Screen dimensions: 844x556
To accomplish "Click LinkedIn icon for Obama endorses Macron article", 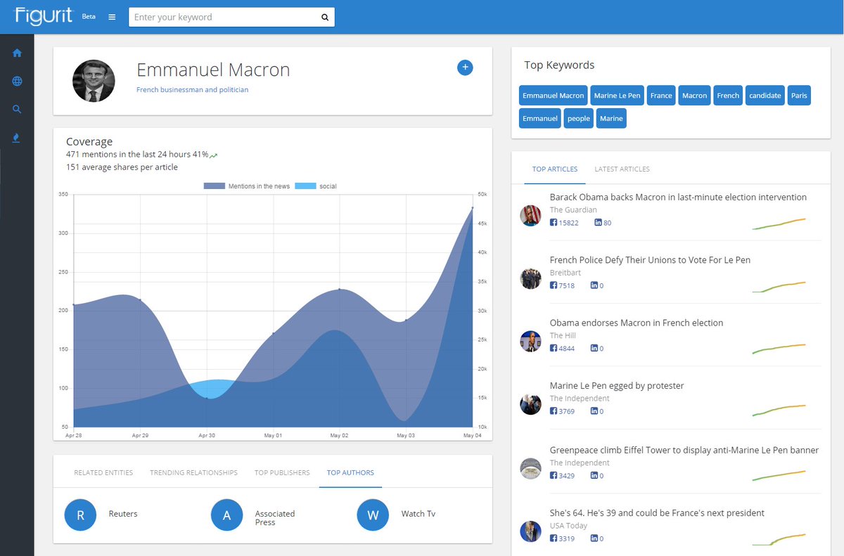I will coord(594,348).
